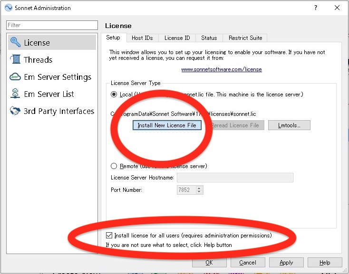
Task: Click the licenses\sonnet.lic file path text
Action: pyautogui.click(x=184, y=114)
